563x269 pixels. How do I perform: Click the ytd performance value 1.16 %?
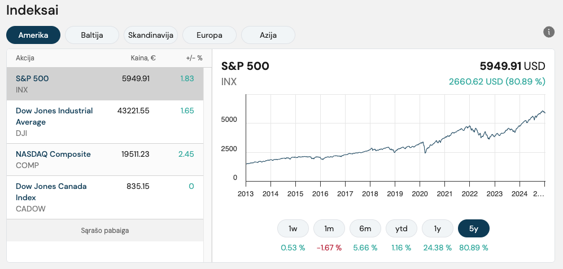tap(401, 248)
